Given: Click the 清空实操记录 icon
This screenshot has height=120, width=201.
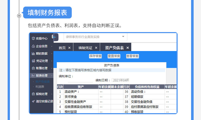Looking at the screenshot, I should pos(33,101).
